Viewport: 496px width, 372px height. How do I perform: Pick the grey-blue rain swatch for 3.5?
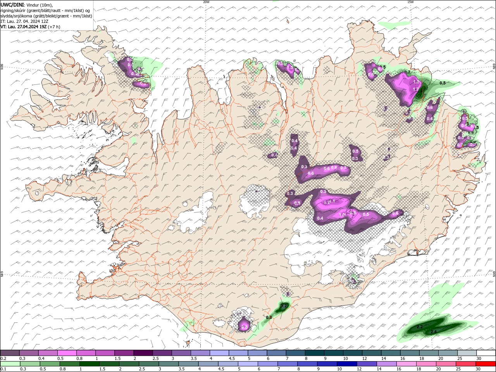point(188,364)
